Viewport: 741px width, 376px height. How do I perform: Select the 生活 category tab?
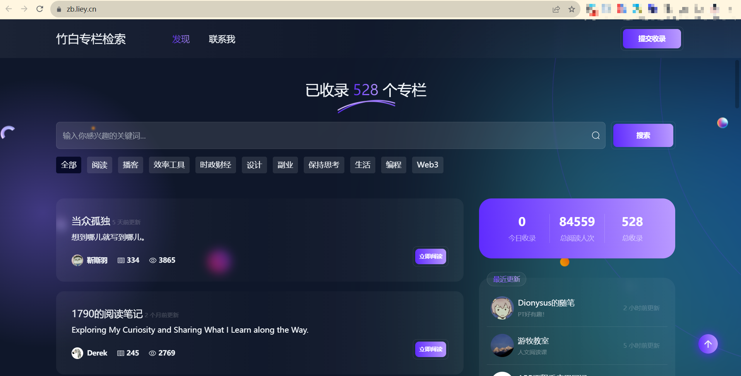pyautogui.click(x=363, y=165)
